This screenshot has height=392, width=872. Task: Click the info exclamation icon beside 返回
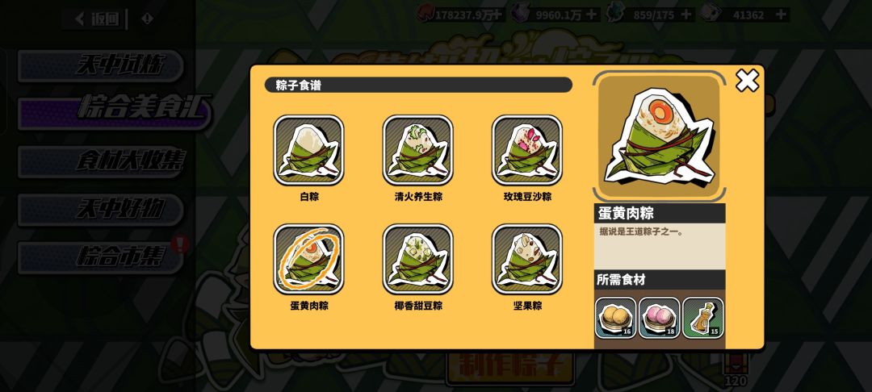click(x=147, y=19)
